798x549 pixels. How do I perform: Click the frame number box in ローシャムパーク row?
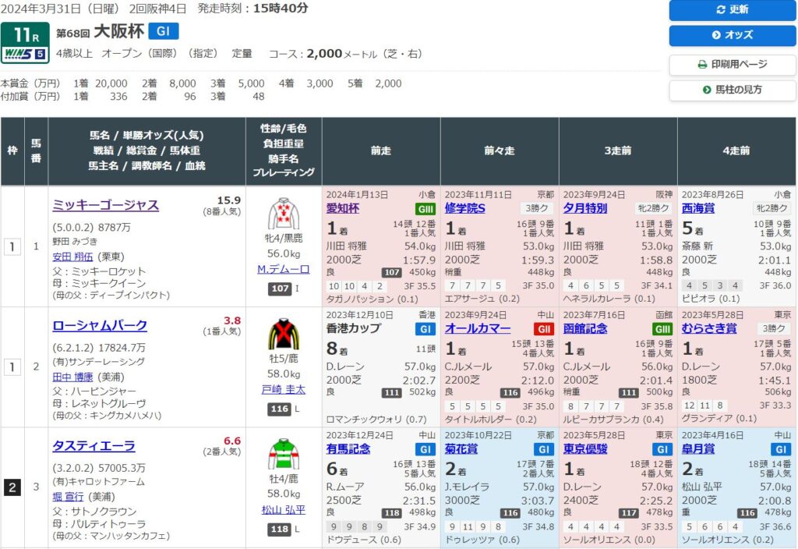point(12,367)
